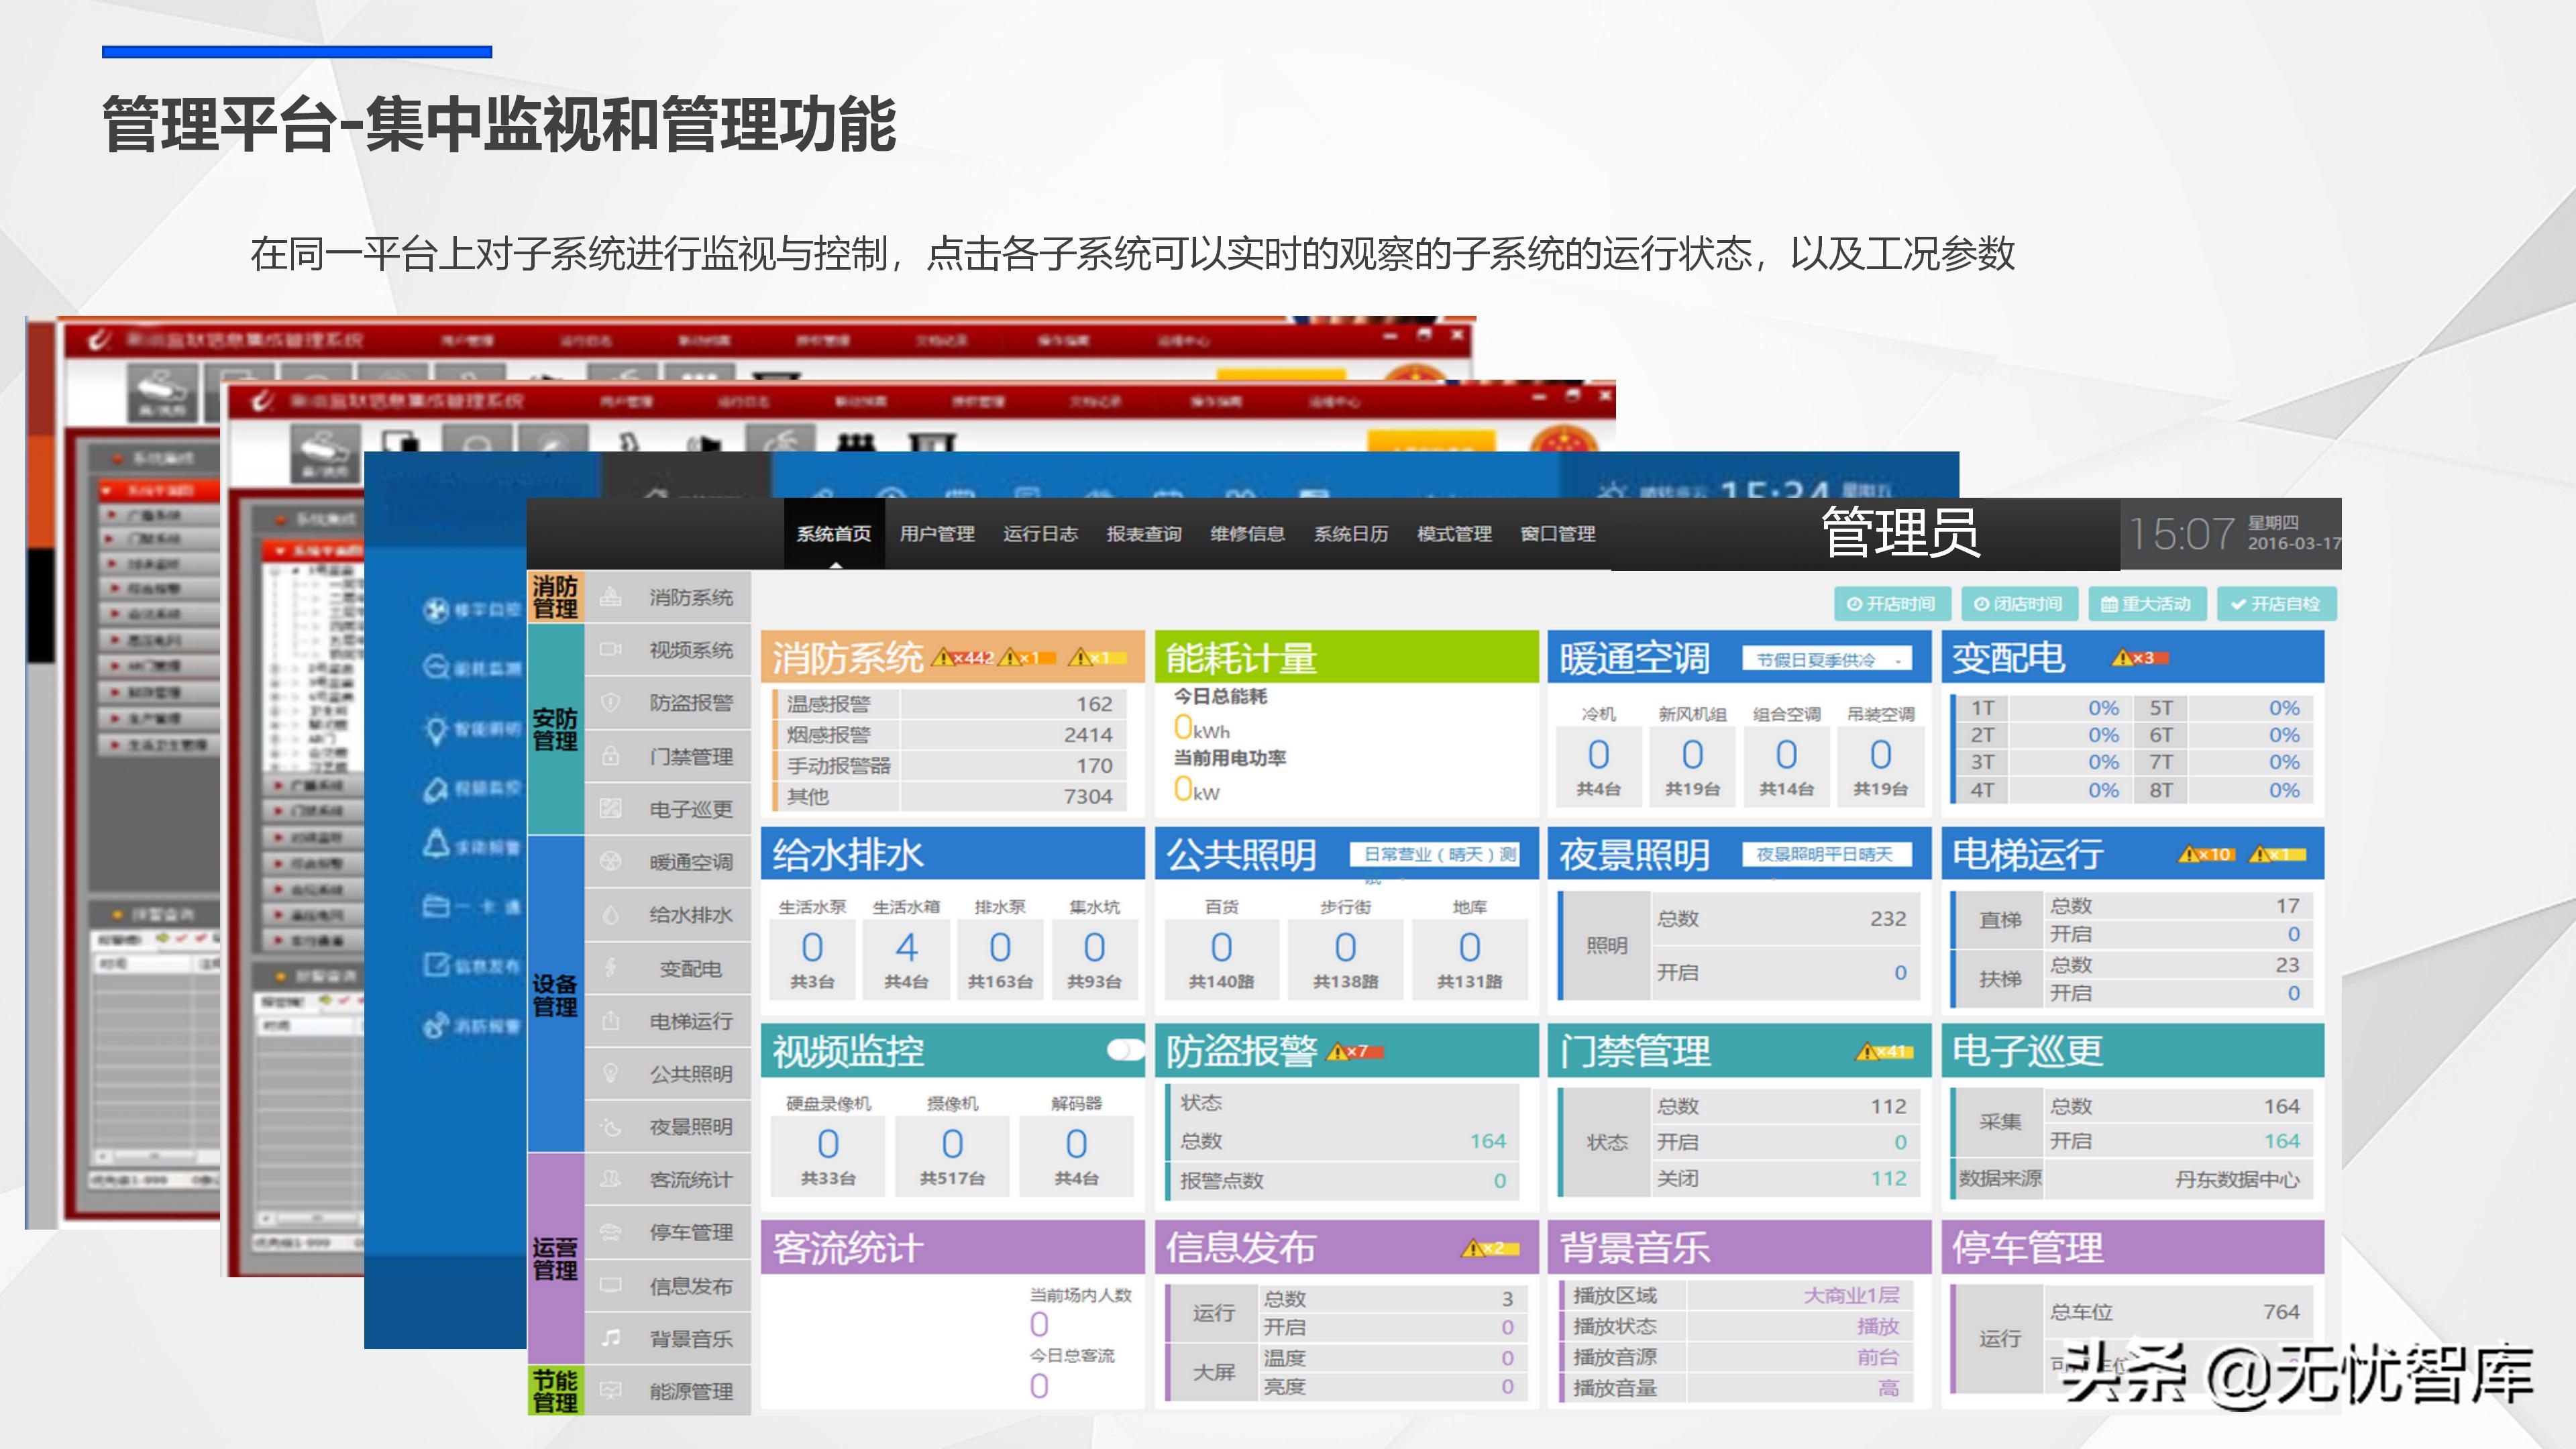The width and height of the screenshot is (2576, 1449).
Task: Open 消防系统 sidebar item with fire alarm icon
Action: tap(667, 597)
